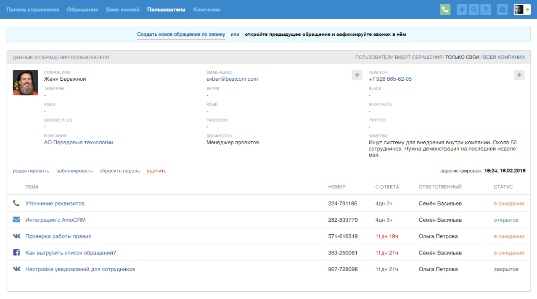Click the briefcase icon in top bar

click(x=502, y=10)
